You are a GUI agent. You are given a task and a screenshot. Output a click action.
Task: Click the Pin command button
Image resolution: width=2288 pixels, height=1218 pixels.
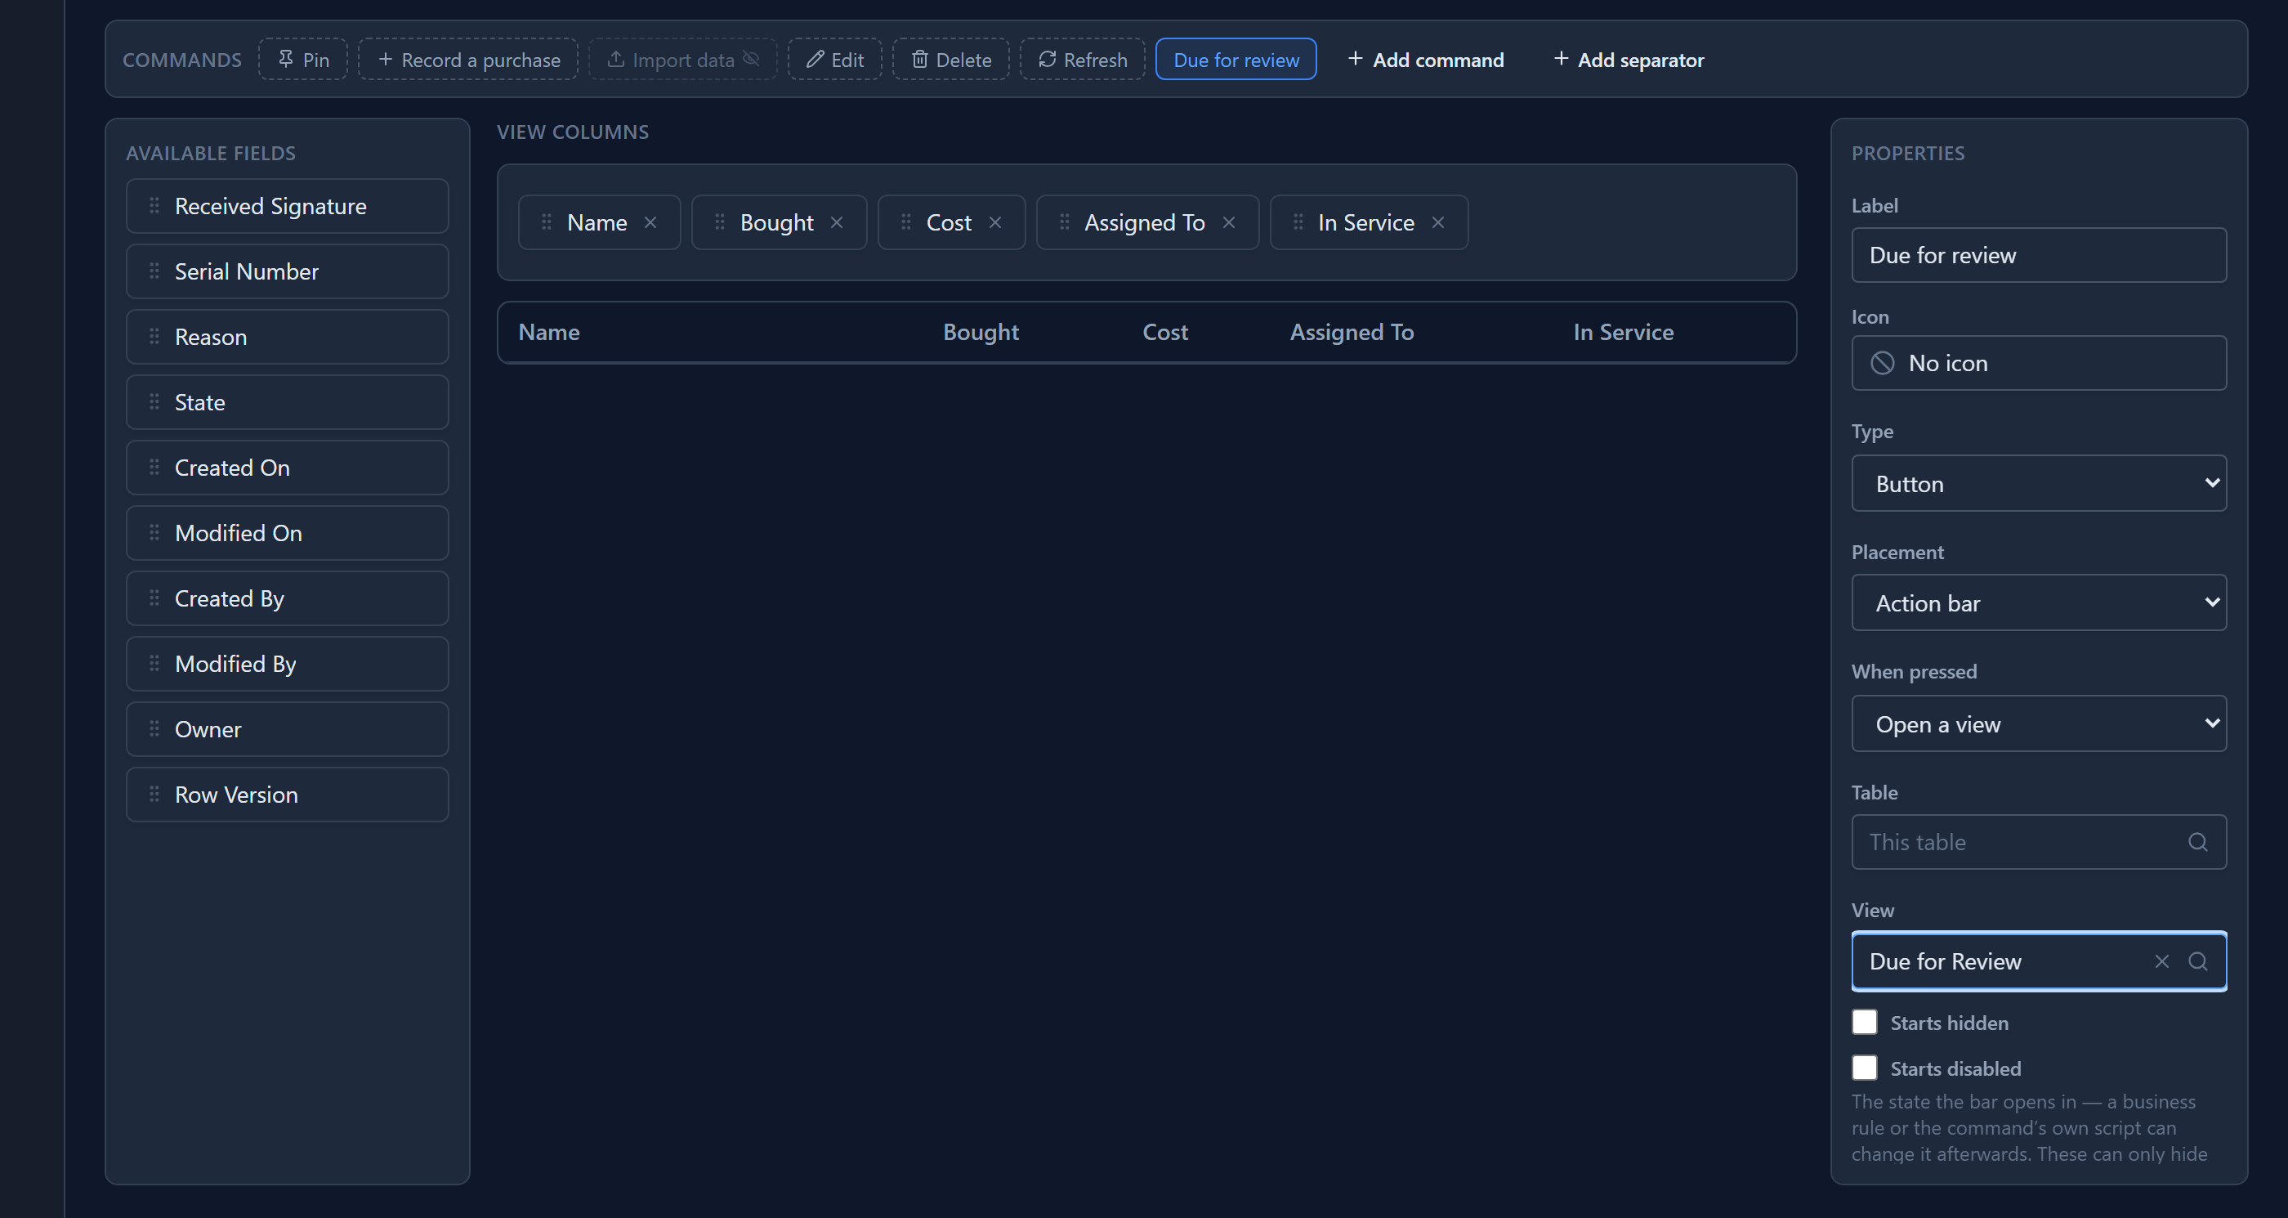pyautogui.click(x=303, y=60)
